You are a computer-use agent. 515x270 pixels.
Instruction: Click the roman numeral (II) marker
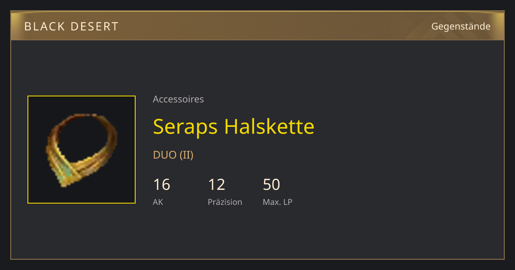click(x=186, y=155)
